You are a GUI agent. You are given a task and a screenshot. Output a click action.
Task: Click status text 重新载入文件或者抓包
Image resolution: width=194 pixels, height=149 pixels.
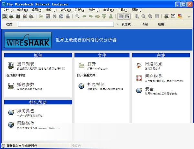[x=22, y=146]
